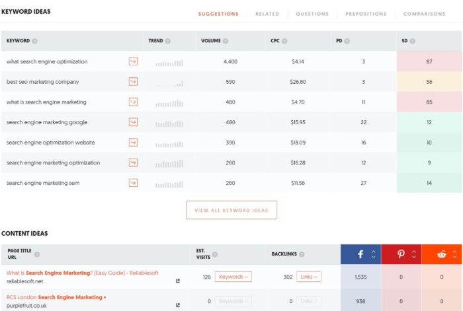This screenshot has height=311, width=463.
Task: Click the SD score cell showing 87
Action: click(x=429, y=61)
